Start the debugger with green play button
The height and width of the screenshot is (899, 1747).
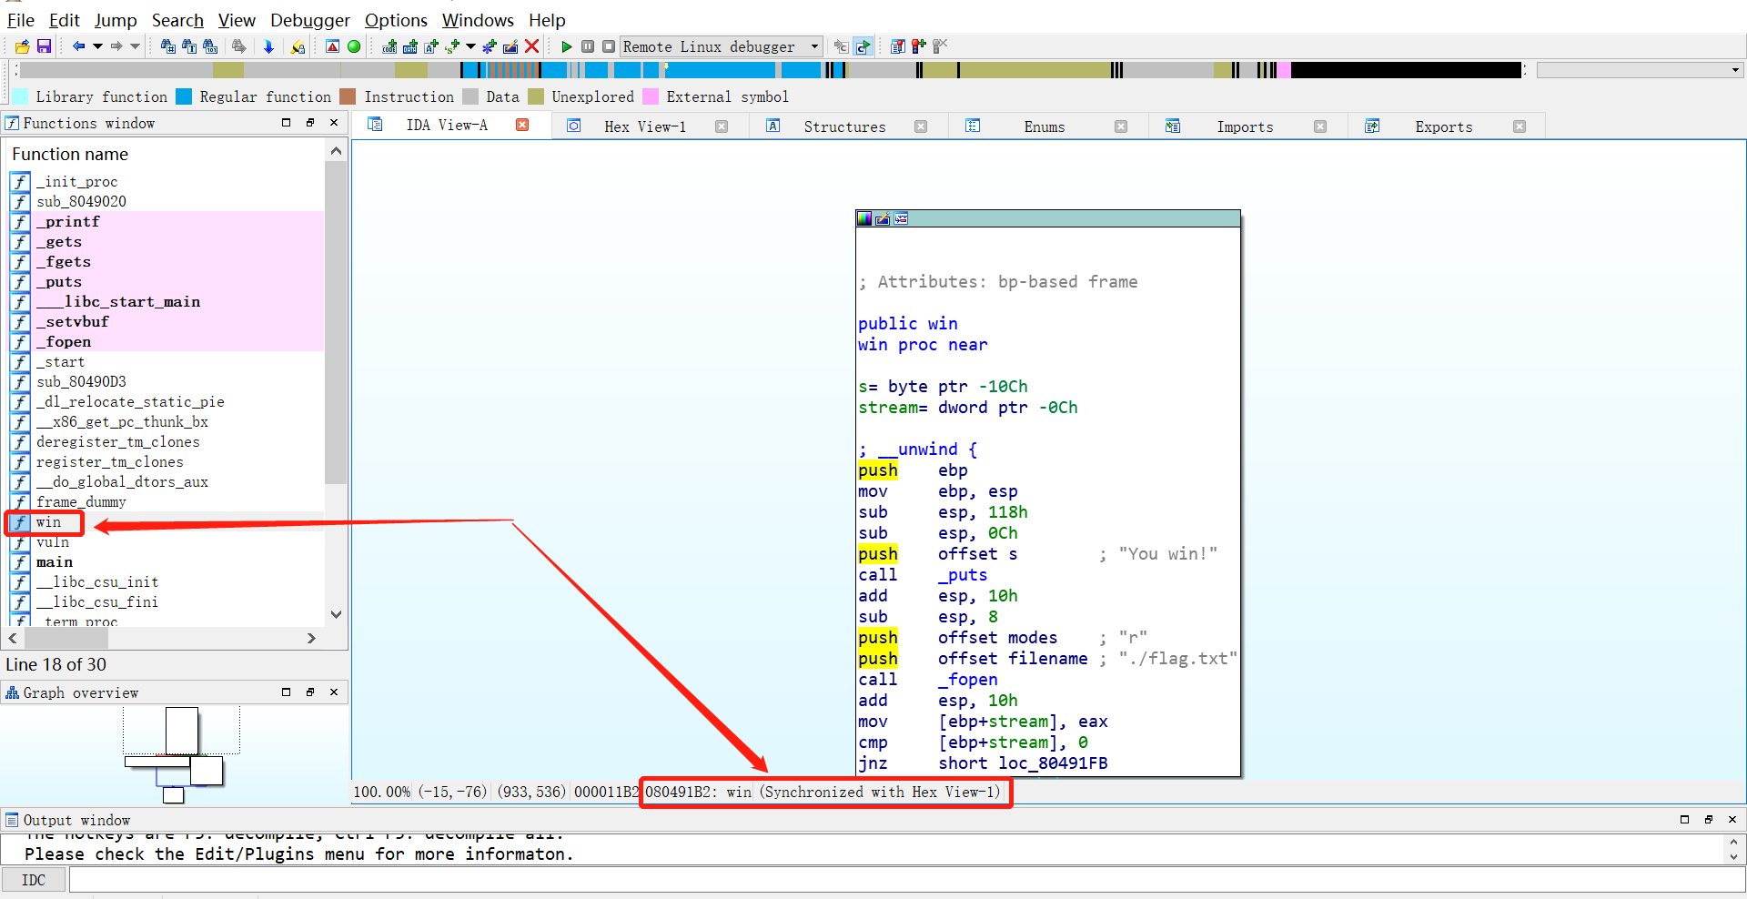pyautogui.click(x=566, y=46)
